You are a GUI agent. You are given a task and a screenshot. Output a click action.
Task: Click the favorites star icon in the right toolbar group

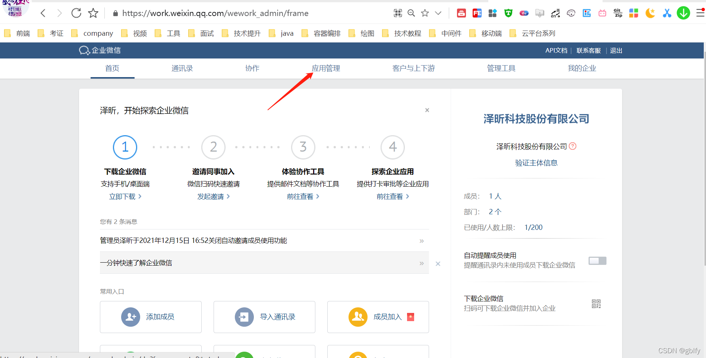pos(425,13)
